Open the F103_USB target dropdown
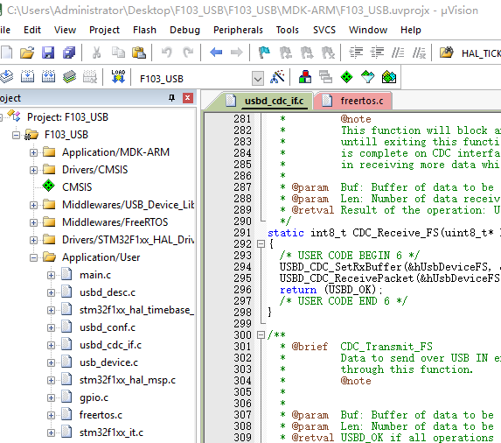 [x=258, y=79]
